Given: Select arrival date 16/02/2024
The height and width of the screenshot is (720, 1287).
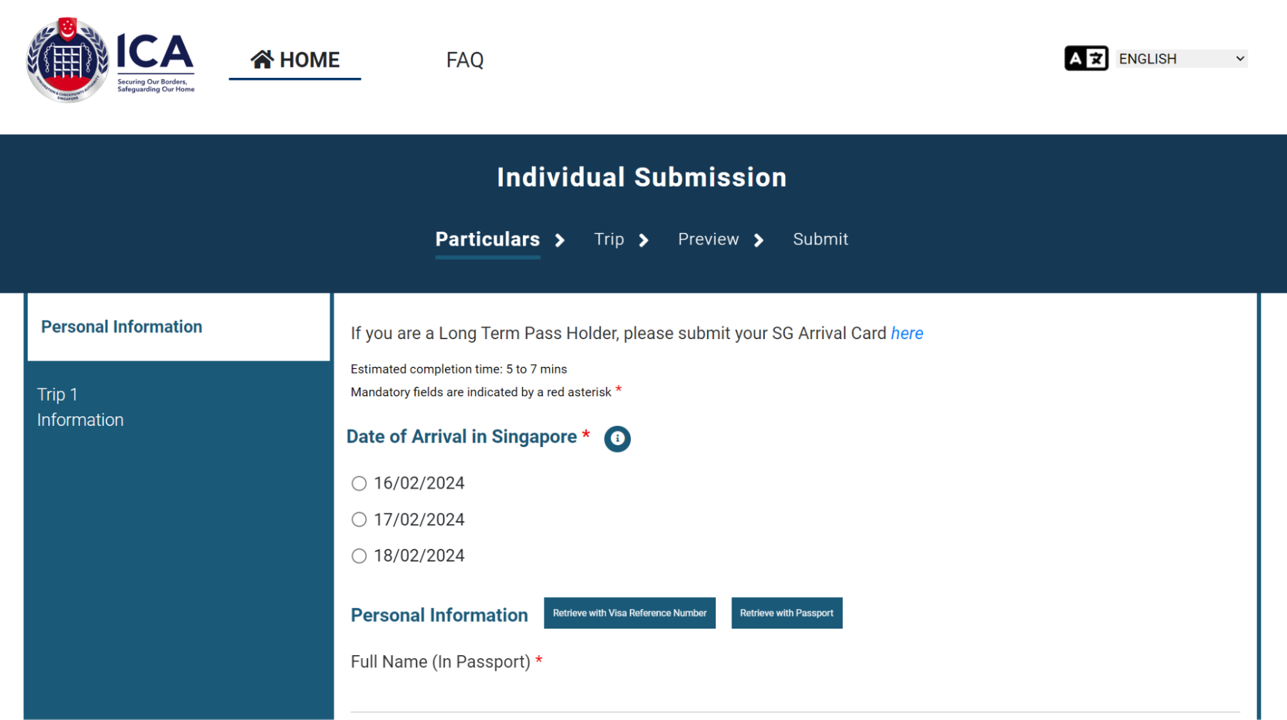Looking at the screenshot, I should [x=359, y=483].
